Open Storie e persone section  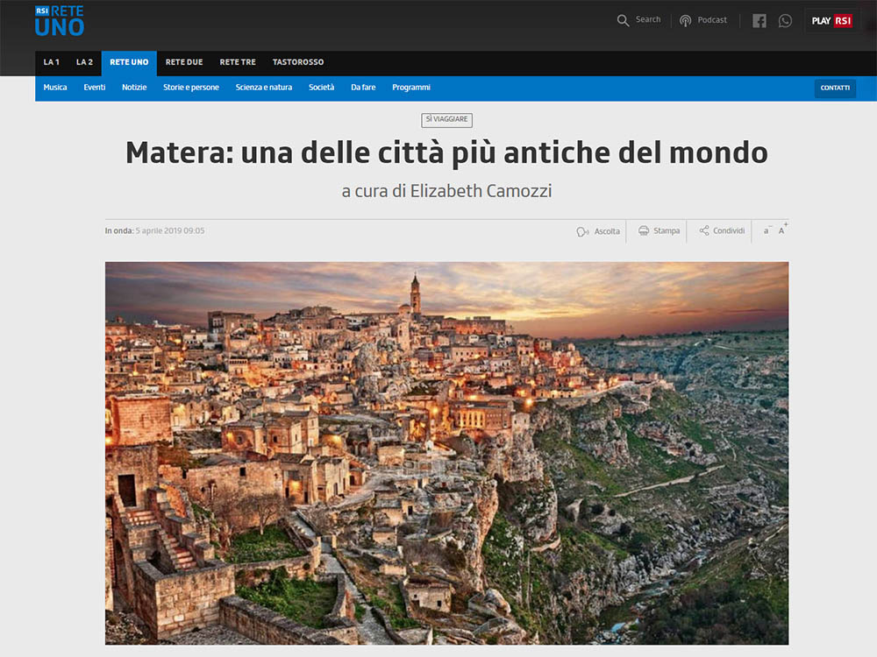coord(191,88)
